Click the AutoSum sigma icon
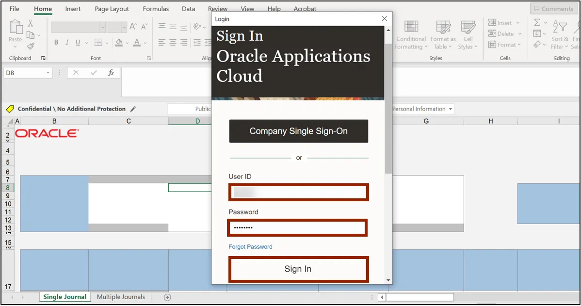 pos(537,23)
